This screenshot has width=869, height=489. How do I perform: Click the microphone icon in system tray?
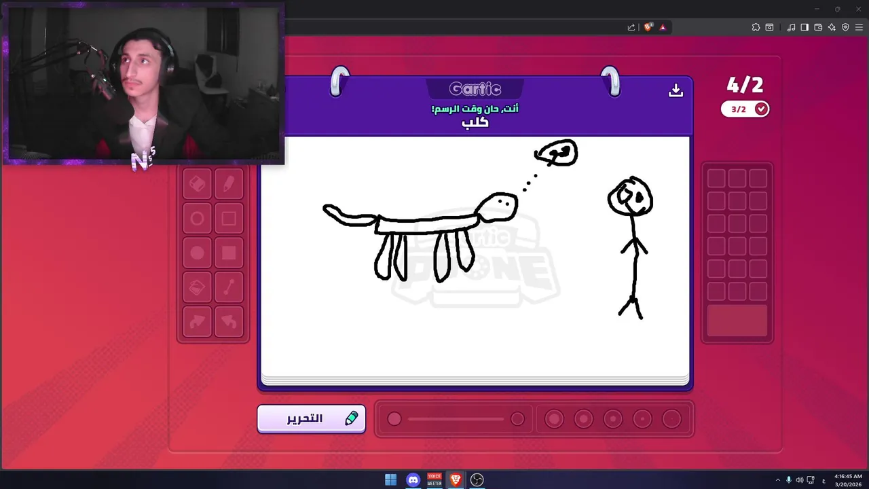click(x=789, y=480)
